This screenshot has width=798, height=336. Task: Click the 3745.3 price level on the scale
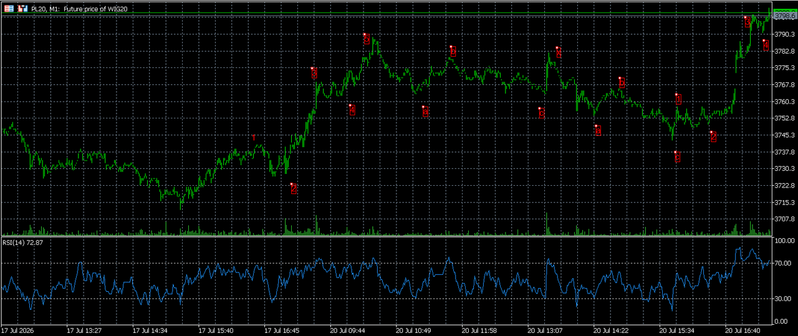click(784, 135)
